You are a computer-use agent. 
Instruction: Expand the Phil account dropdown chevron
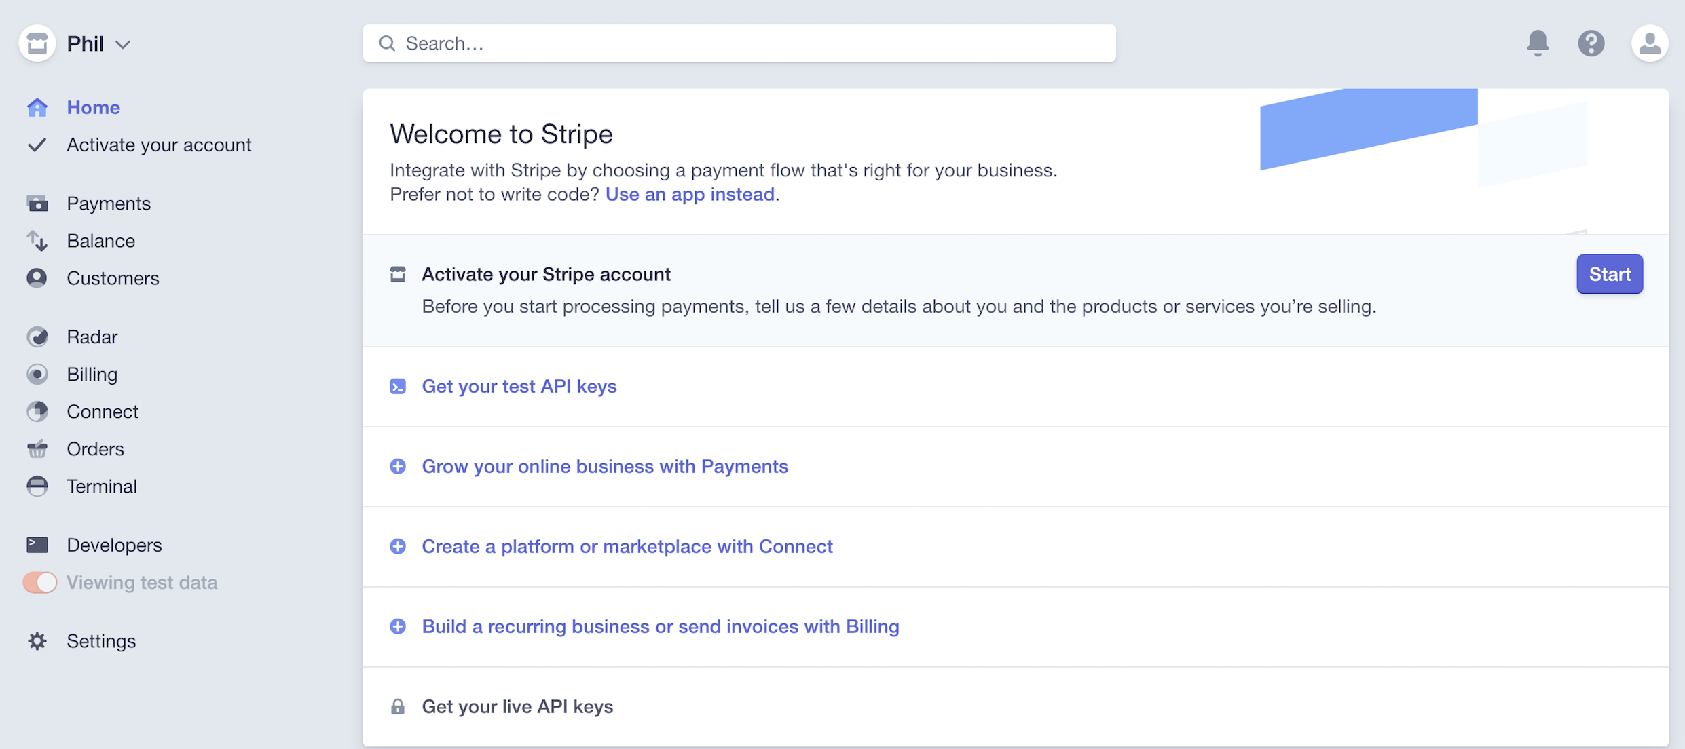[122, 45]
